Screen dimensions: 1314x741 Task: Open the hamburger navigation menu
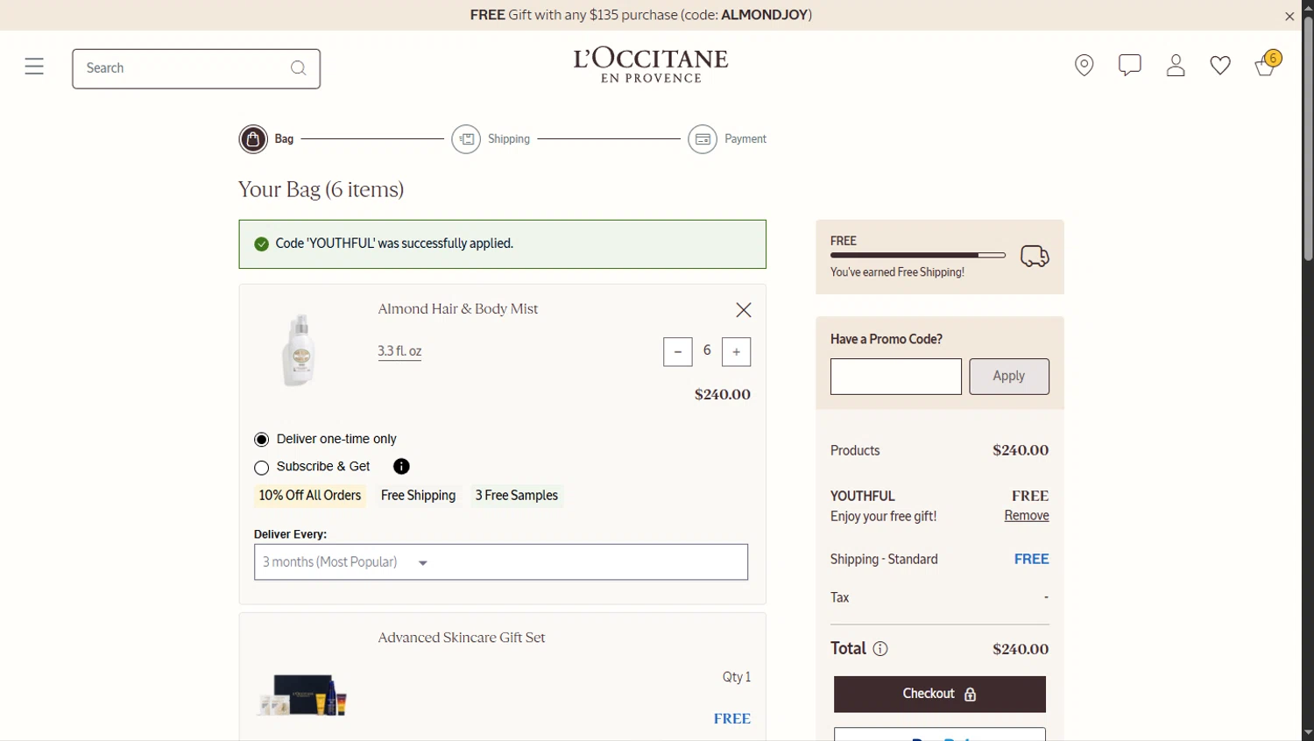pos(34,67)
